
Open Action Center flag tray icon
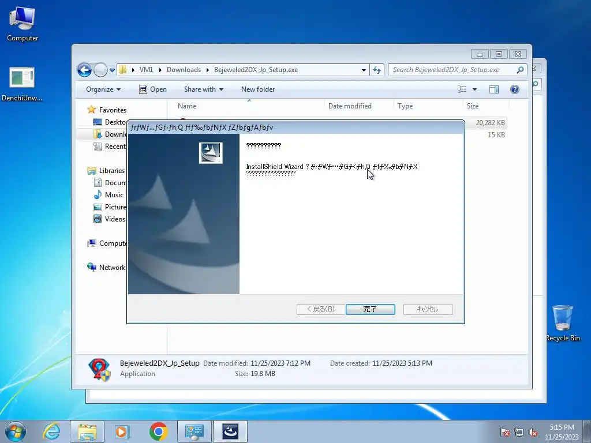coord(505,432)
